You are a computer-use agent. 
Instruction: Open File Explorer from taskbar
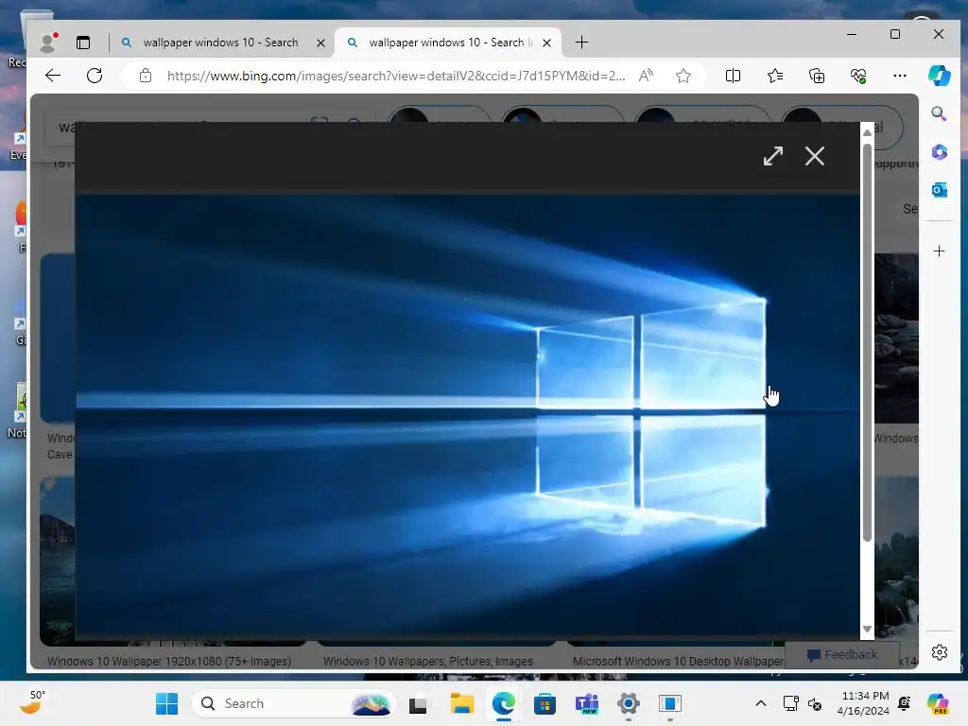[461, 703]
